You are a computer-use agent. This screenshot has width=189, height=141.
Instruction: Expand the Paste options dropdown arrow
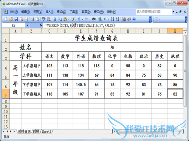tap(69, 19)
